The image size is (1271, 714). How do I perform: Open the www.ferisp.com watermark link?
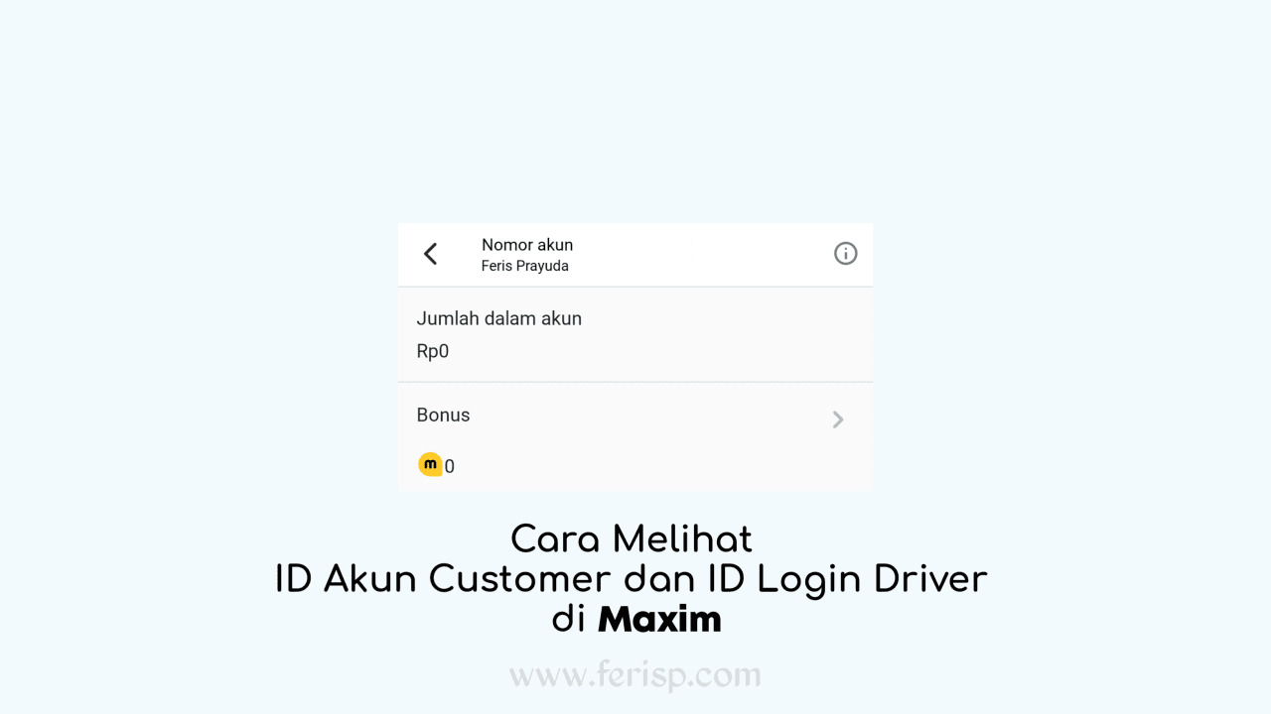click(x=635, y=675)
